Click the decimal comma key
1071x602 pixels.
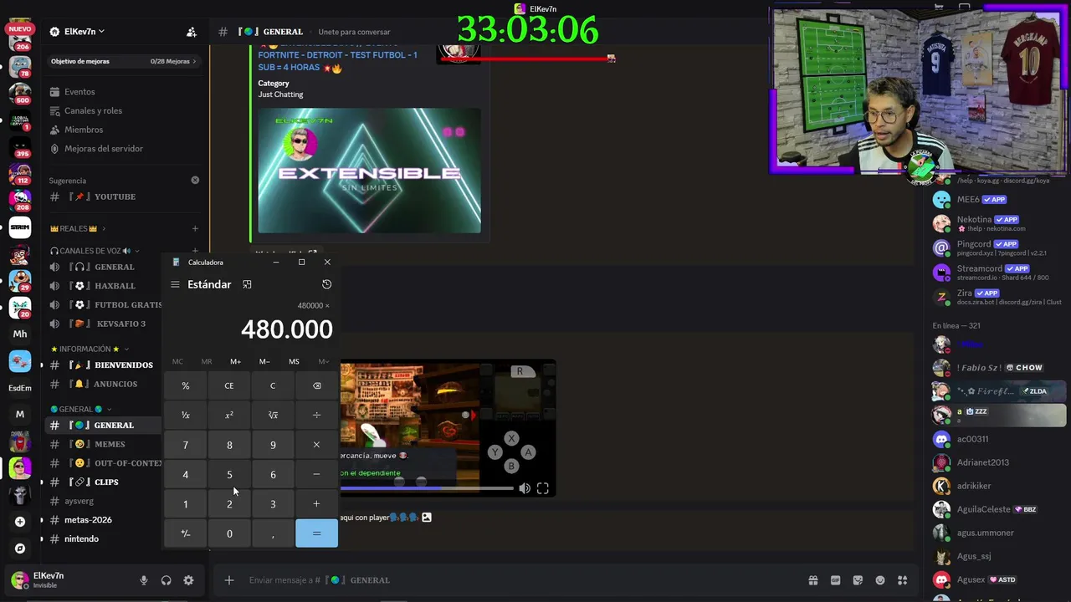pos(273,533)
